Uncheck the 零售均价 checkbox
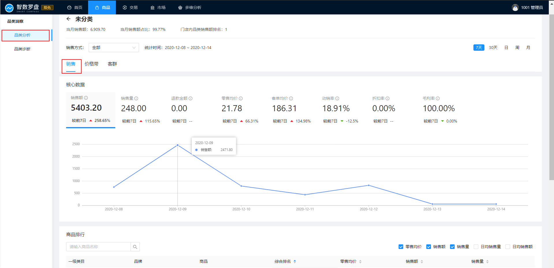This screenshot has width=554, height=268. tap(401, 247)
